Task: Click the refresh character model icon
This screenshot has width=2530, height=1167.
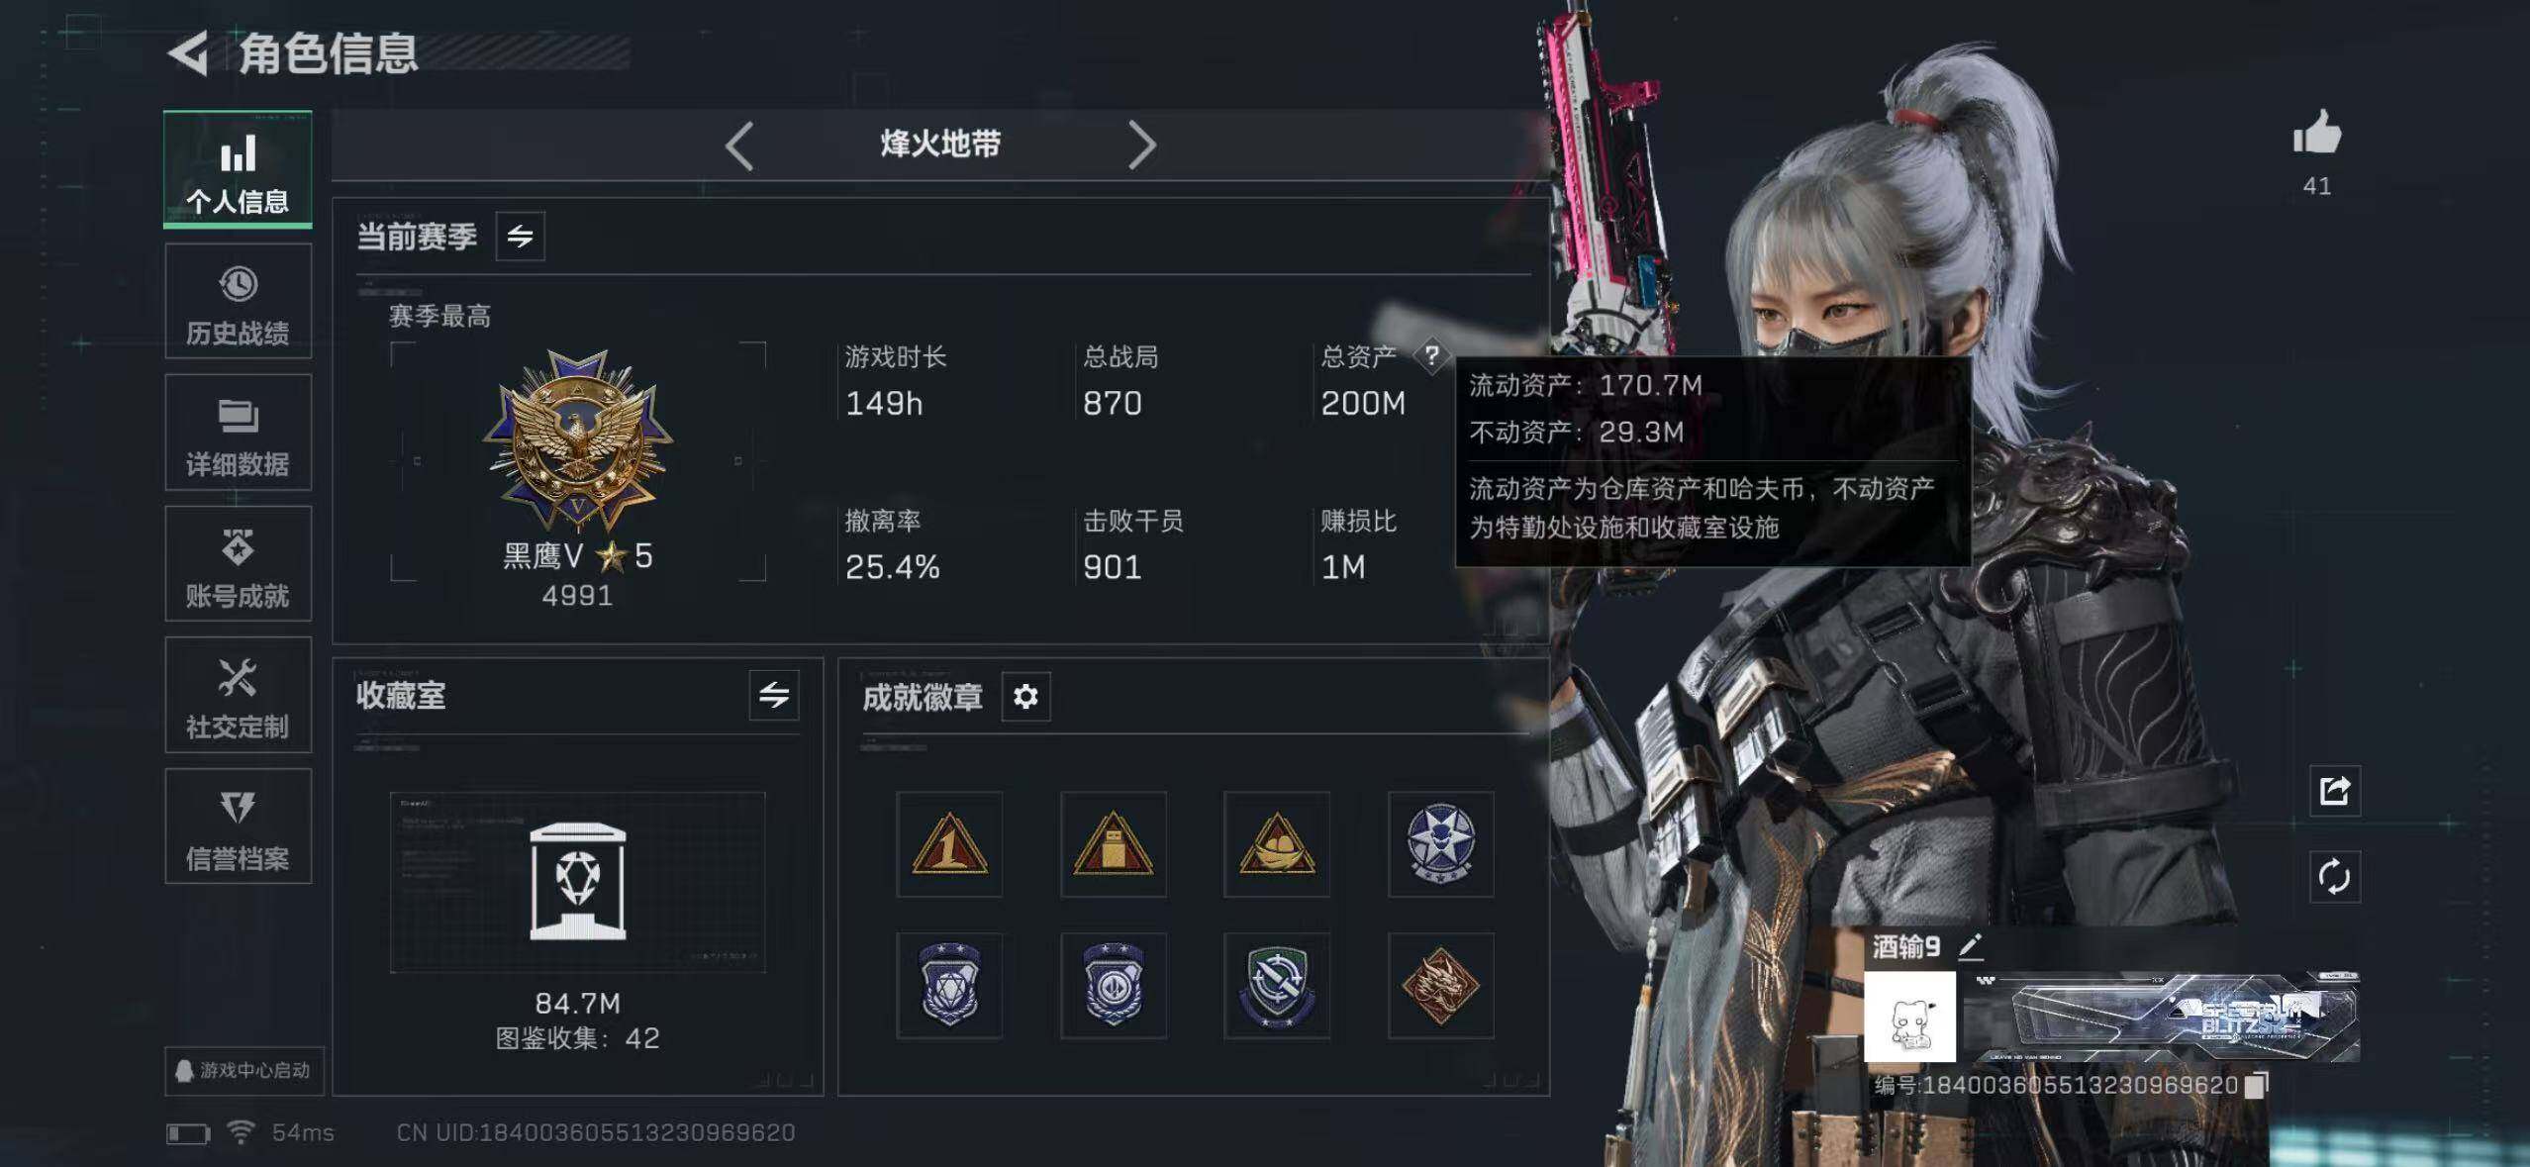Action: (2334, 876)
